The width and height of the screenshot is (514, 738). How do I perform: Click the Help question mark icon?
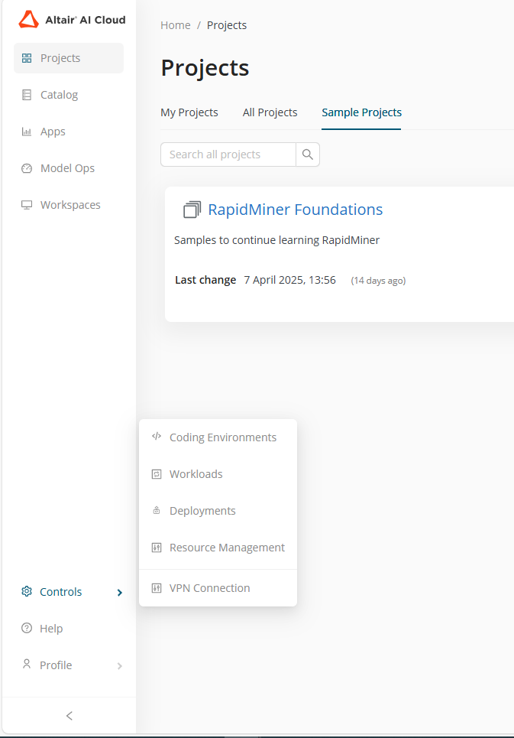click(x=27, y=629)
